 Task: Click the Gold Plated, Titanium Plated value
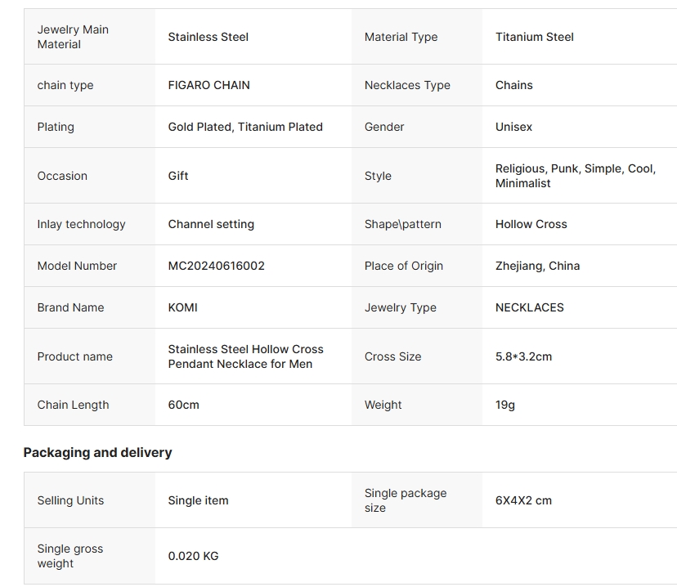pos(245,127)
